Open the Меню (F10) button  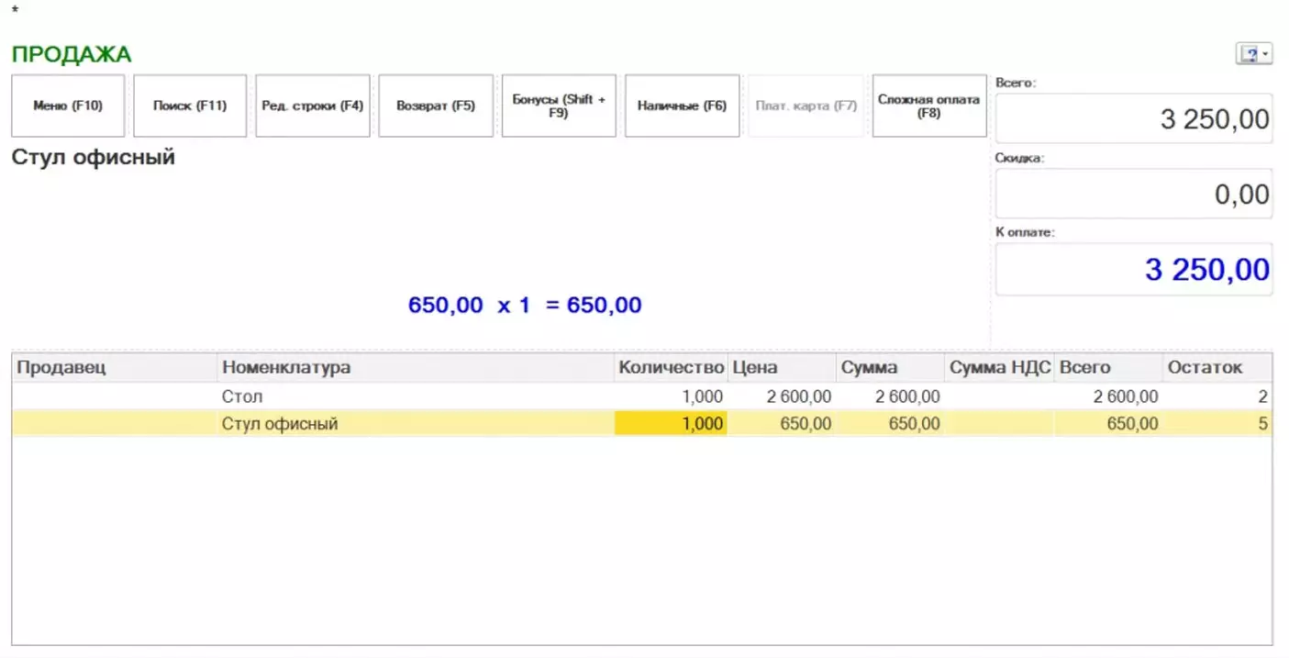68,106
